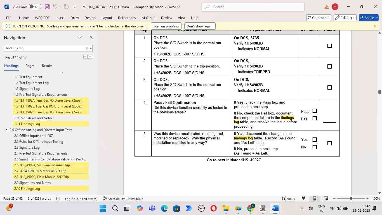Screen dimensions: 382x215
Task: Switch to Print Layout view icon
Action: pyautogui.click(x=315, y=199)
